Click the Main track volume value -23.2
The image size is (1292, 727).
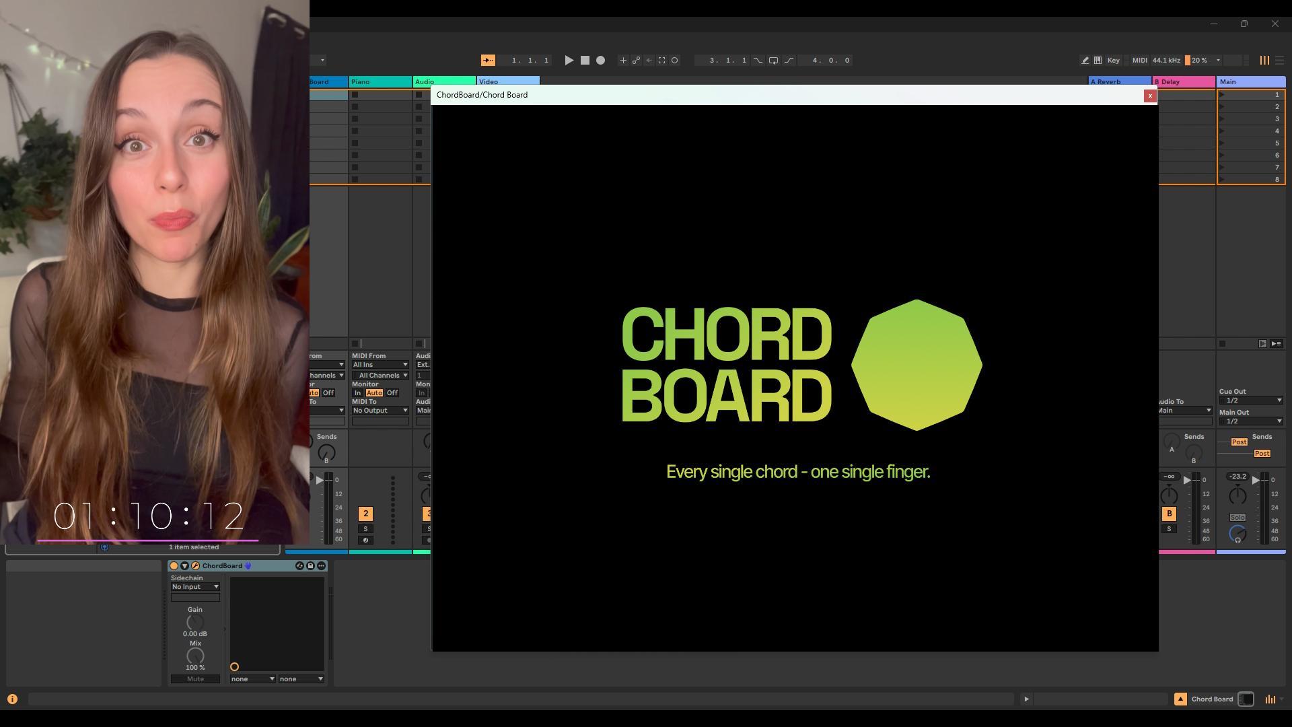1237,477
